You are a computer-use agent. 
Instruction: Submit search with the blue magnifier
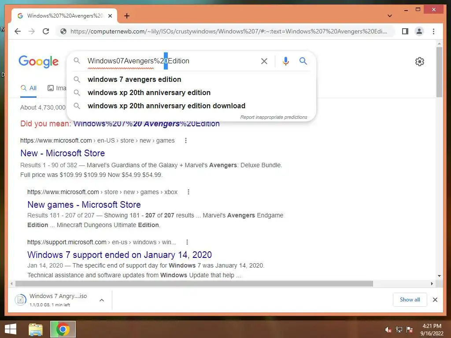(303, 61)
